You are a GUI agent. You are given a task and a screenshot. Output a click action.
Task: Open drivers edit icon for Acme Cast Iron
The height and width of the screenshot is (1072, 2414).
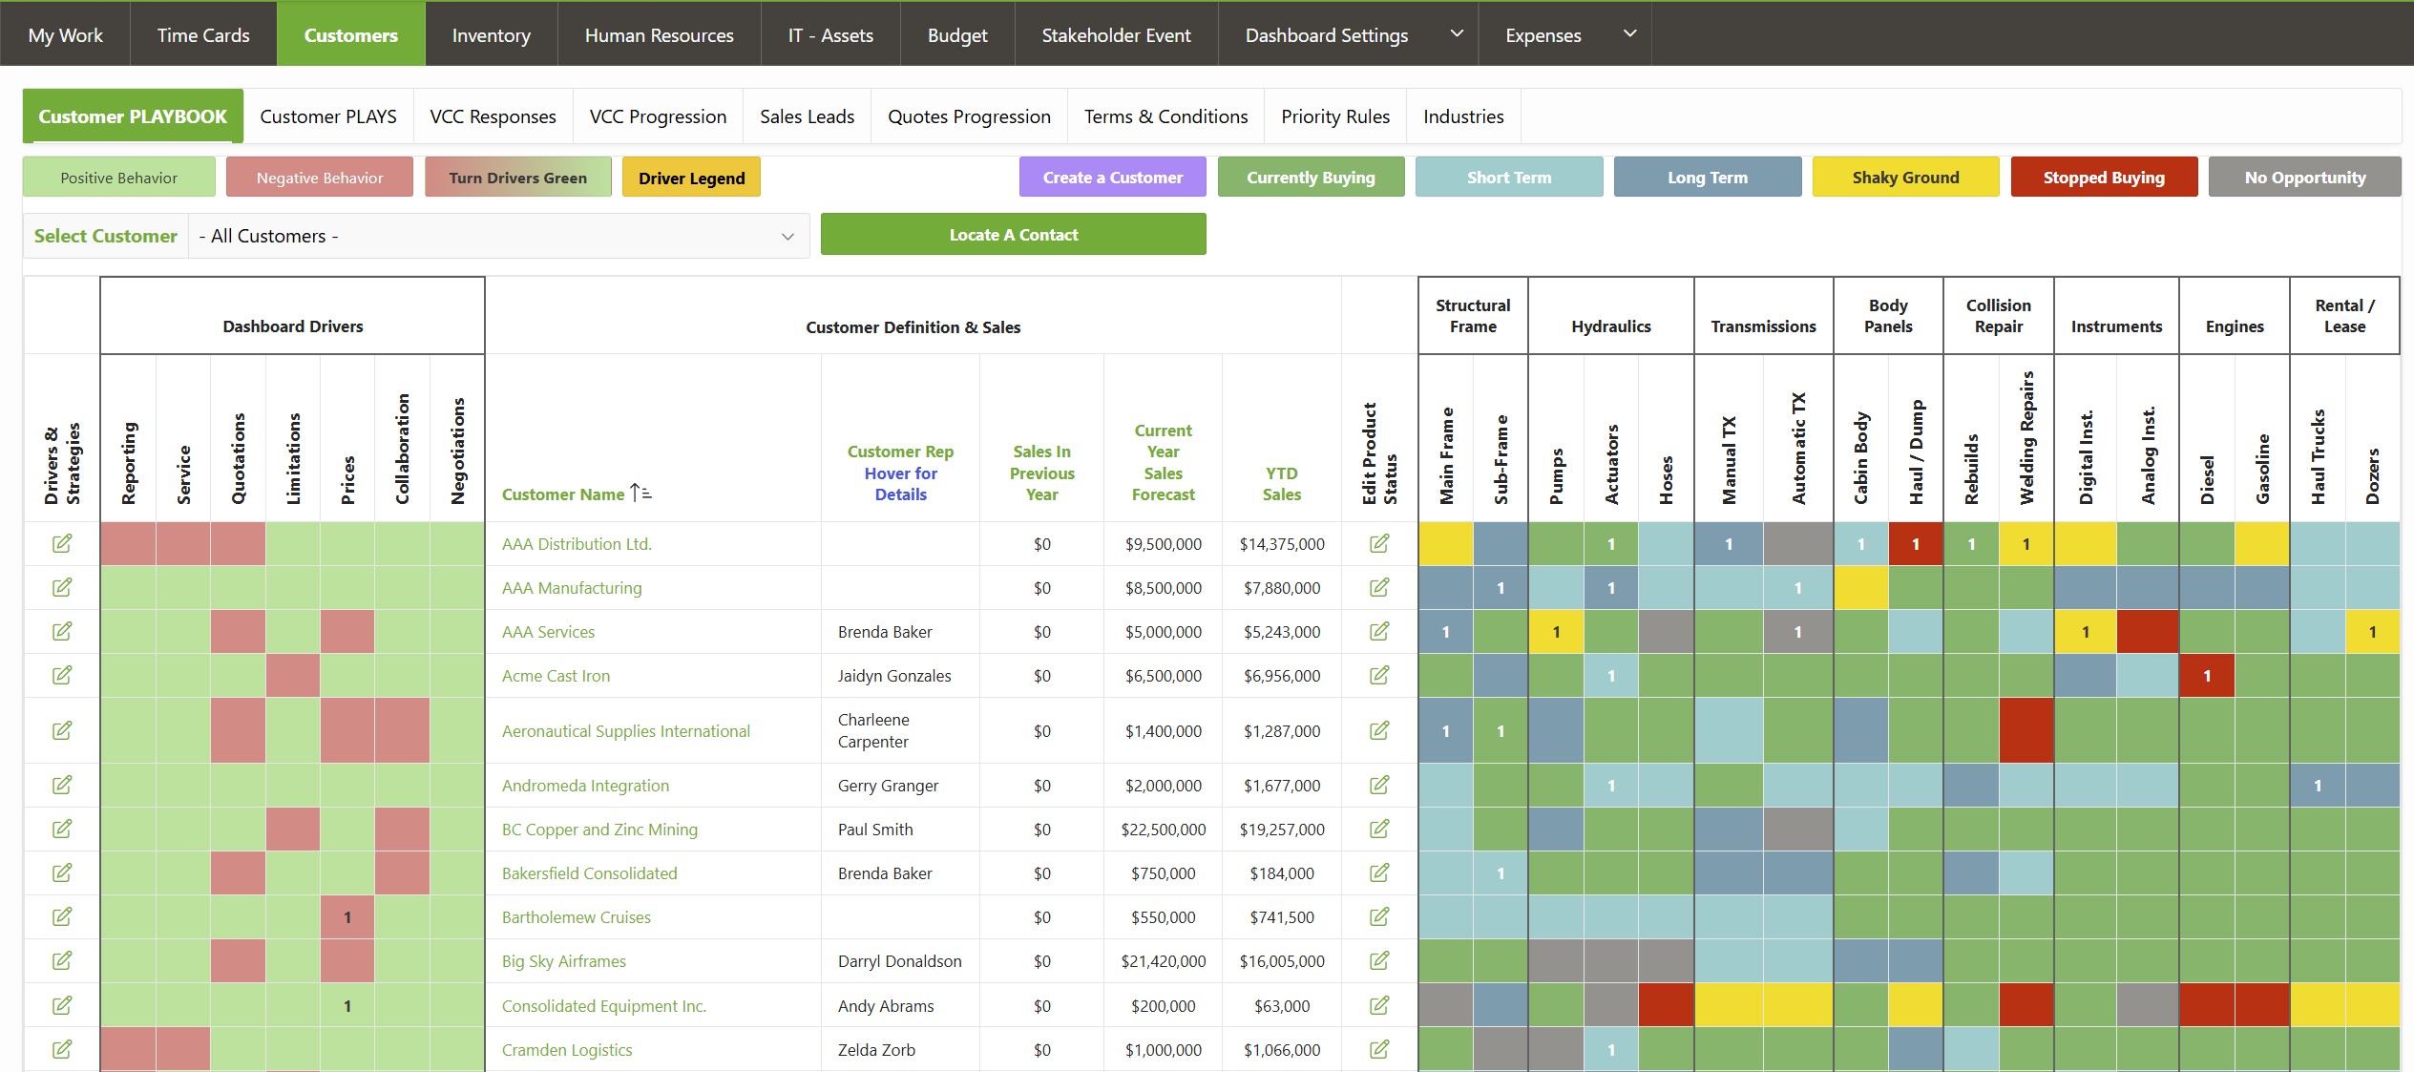pos(62,675)
